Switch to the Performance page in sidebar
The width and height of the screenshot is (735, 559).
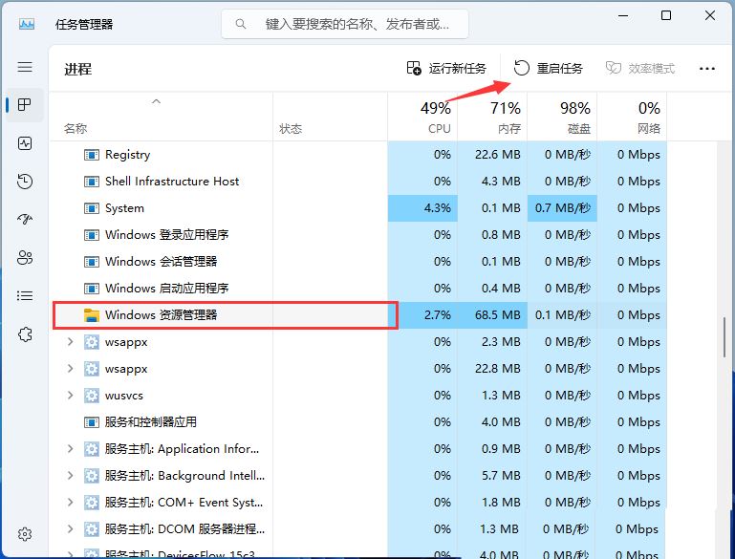[25, 143]
